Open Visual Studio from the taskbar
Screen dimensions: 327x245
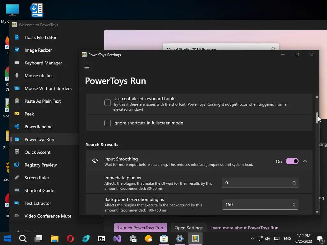[x=117, y=239]
